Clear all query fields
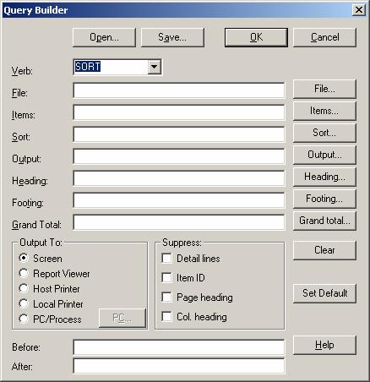370x382 pixels. click(324, 250)
